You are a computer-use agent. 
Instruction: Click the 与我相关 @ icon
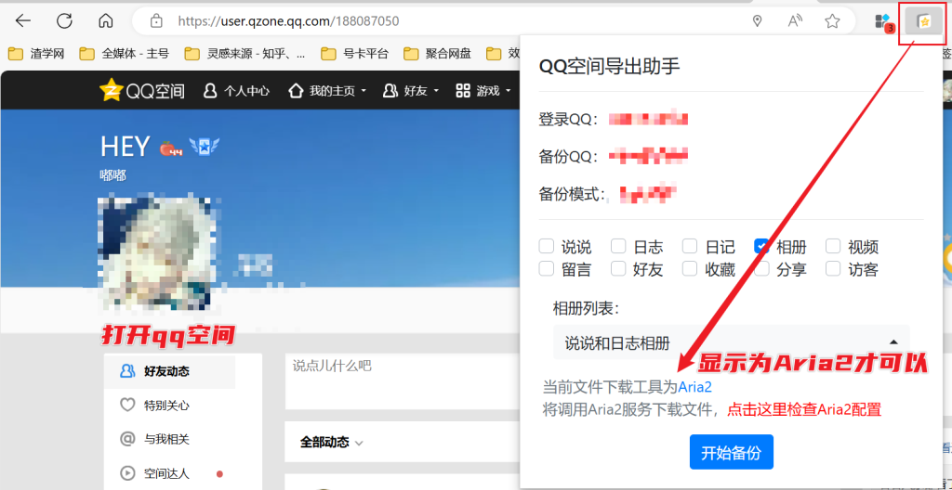click(x=126, y=438)
